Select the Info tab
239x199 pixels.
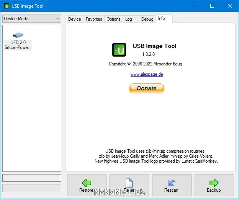click(164, 19)
